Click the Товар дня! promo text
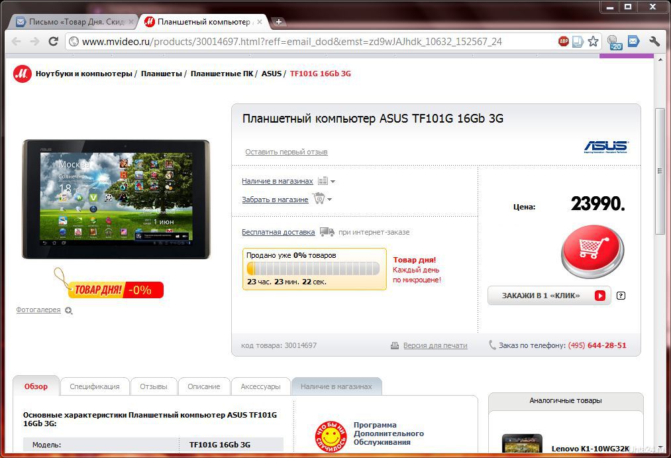 point(414,260)
